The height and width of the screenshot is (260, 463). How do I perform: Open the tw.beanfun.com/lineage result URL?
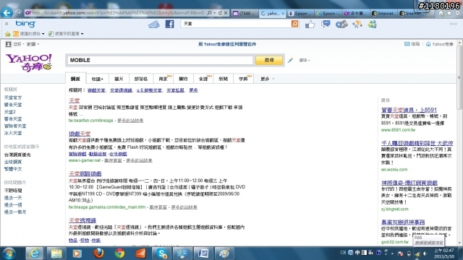90,121
